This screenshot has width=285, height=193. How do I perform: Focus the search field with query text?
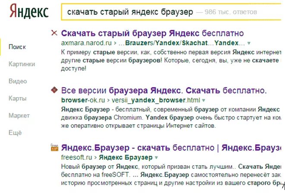point(171,12)
